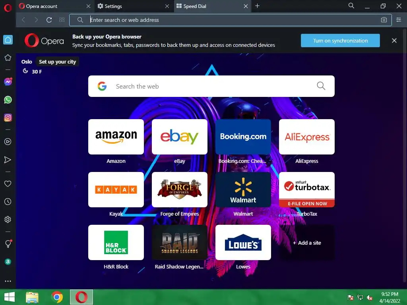Focus the address bar field
Screen dimensions: 407x305
(x=231, y=20)
